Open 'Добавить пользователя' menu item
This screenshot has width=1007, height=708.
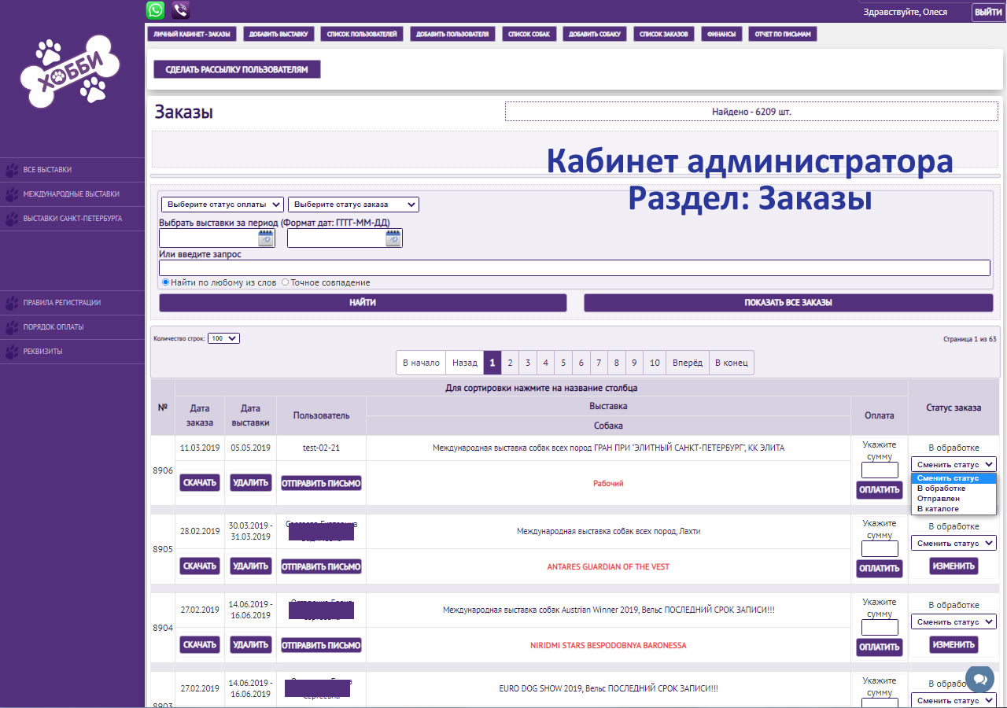click(452, 34)
